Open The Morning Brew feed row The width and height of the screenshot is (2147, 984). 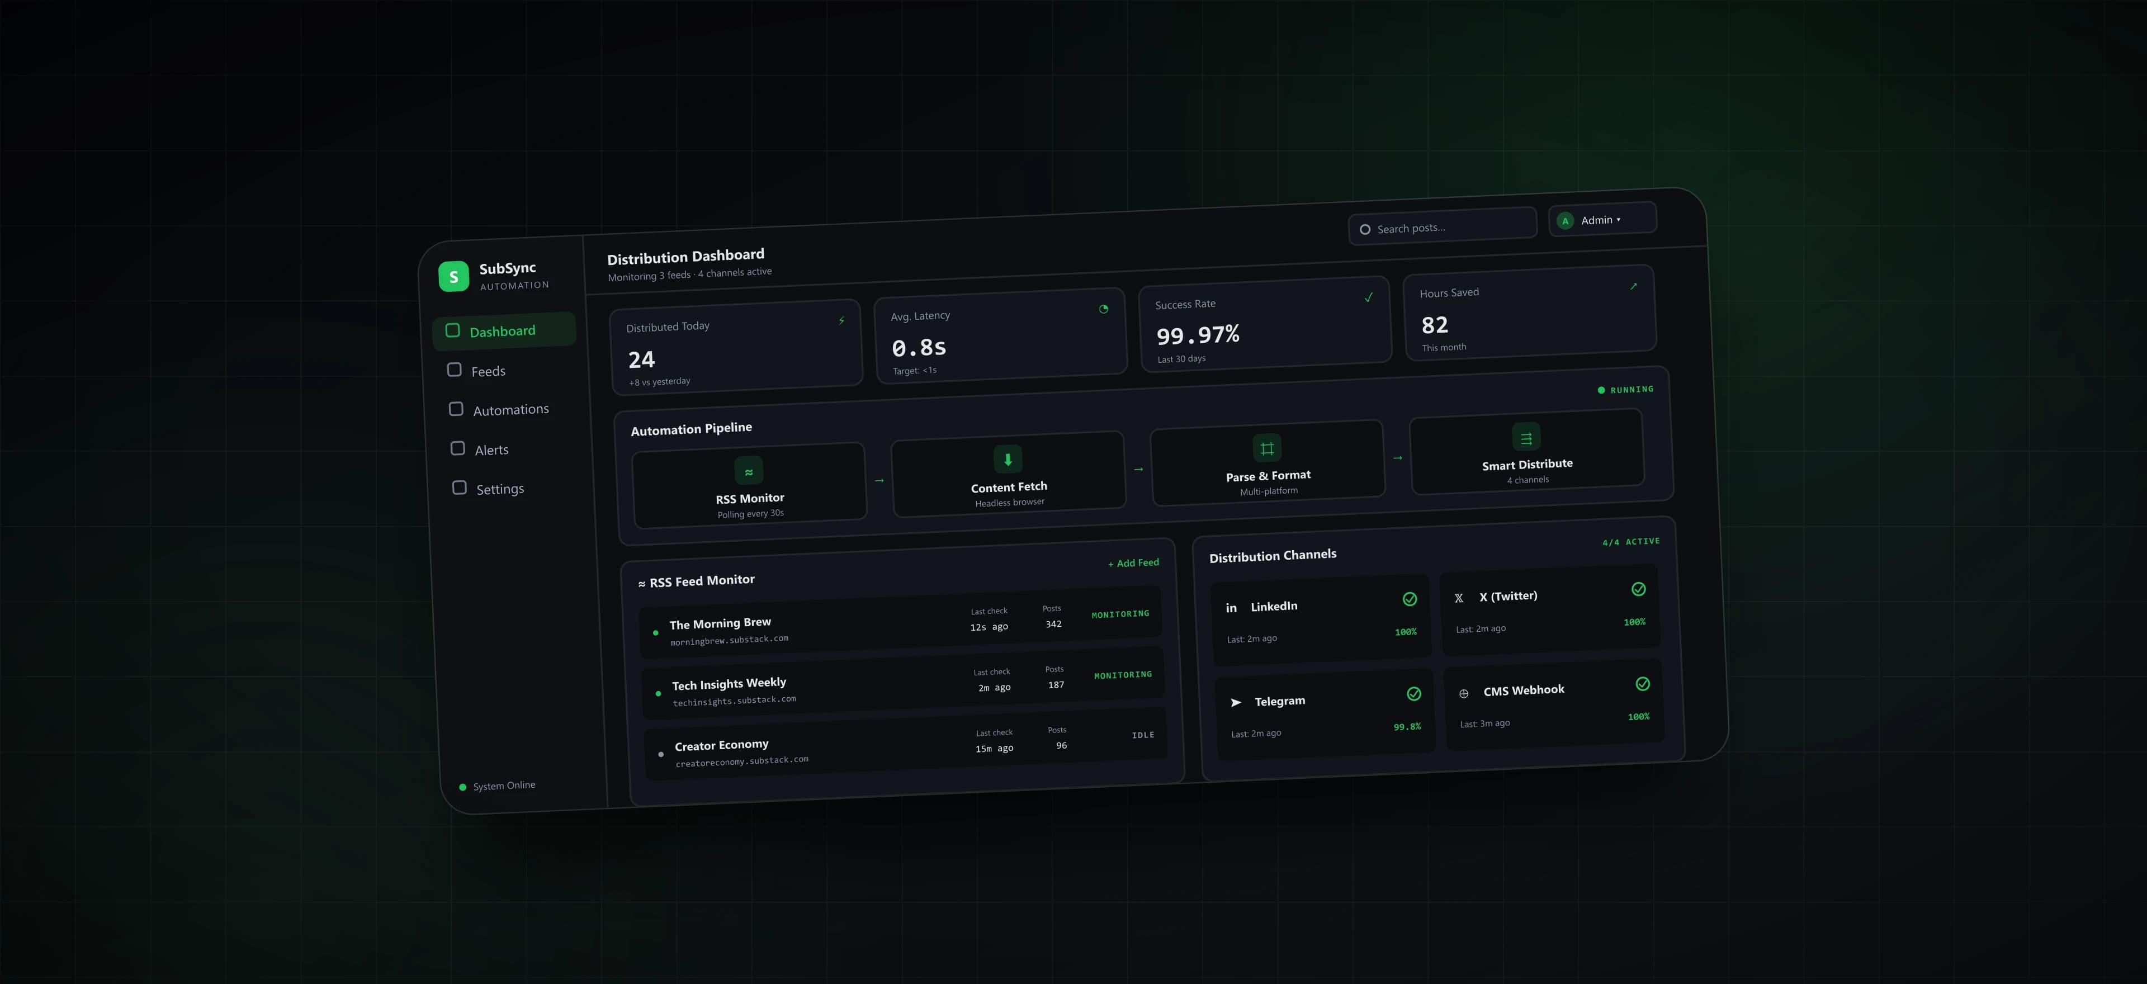tap(901, 622)
